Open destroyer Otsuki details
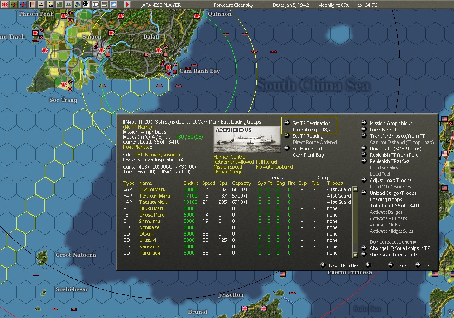Image resolution: width=454 pixels, height=318 pixels. click(x=146, y=234)
